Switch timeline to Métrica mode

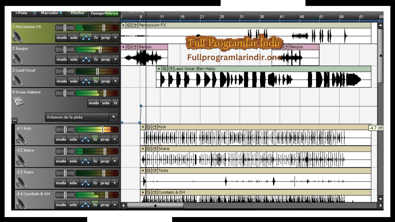pyautogui.click(x=111, y=13)
